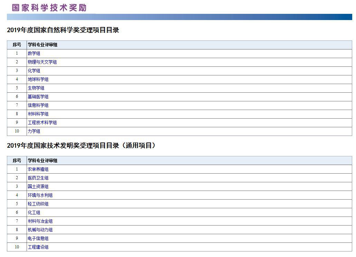Open the 材料与冶金组 link
Image resolution: width=356 pixels, height=257 pixels.
pyautogui.click(x=41, y=221)
